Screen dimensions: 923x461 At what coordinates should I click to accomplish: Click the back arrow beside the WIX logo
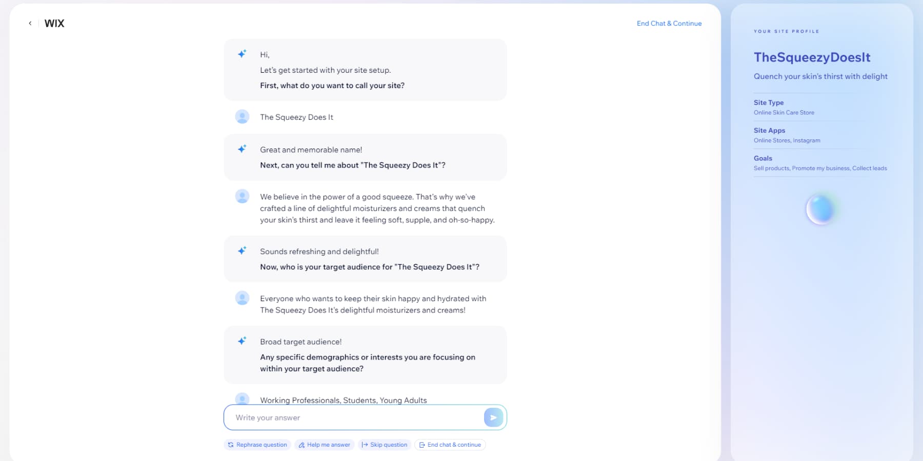(29, 23)
